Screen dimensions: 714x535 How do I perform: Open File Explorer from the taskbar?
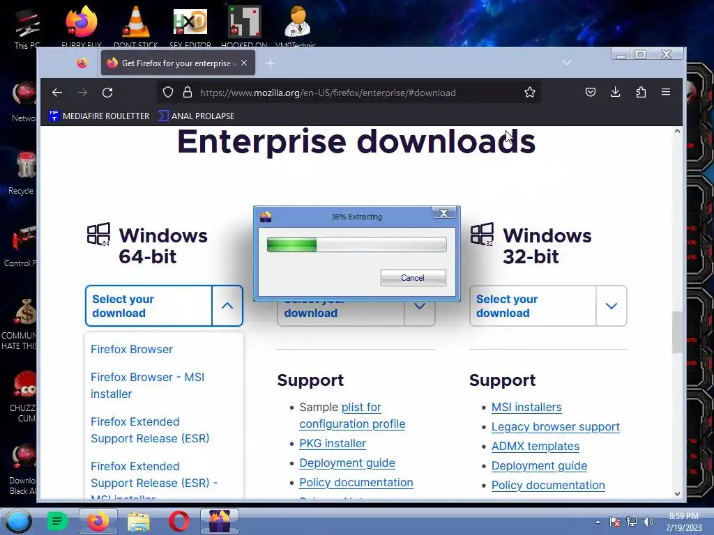139,521
